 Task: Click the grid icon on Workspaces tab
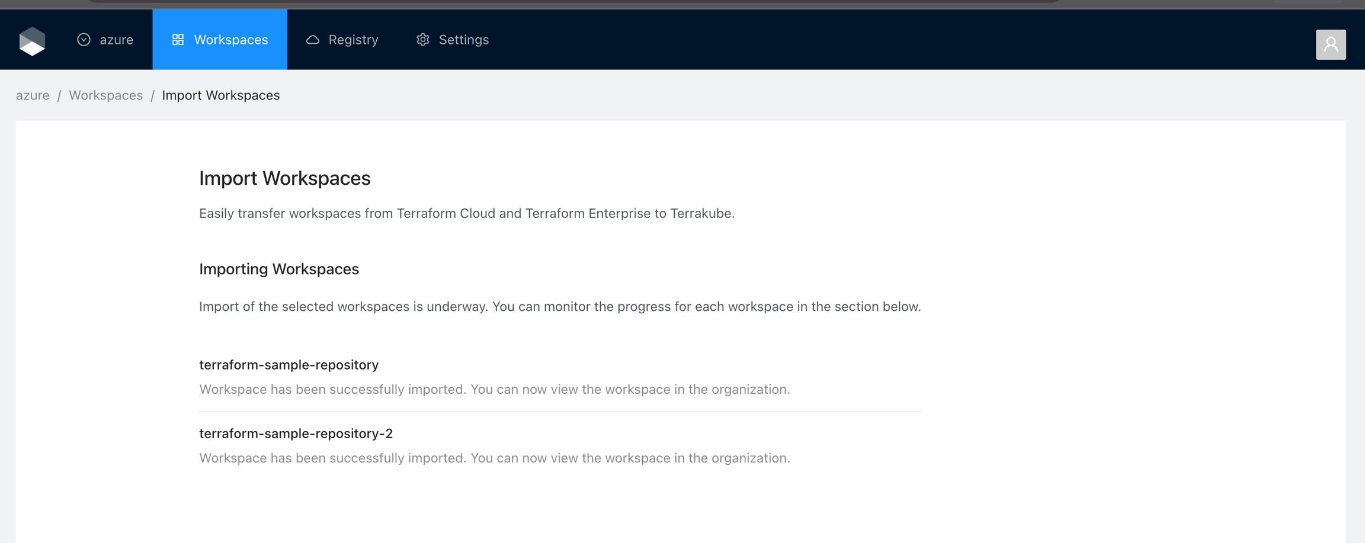[178, 40]
